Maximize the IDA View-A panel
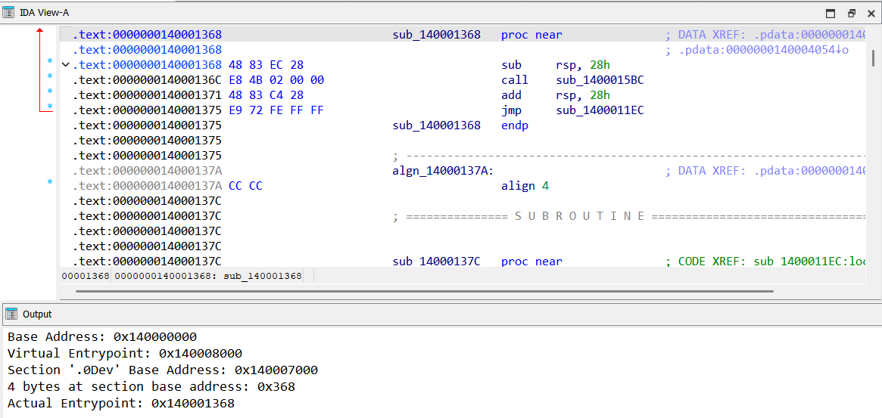 point(831,13)
